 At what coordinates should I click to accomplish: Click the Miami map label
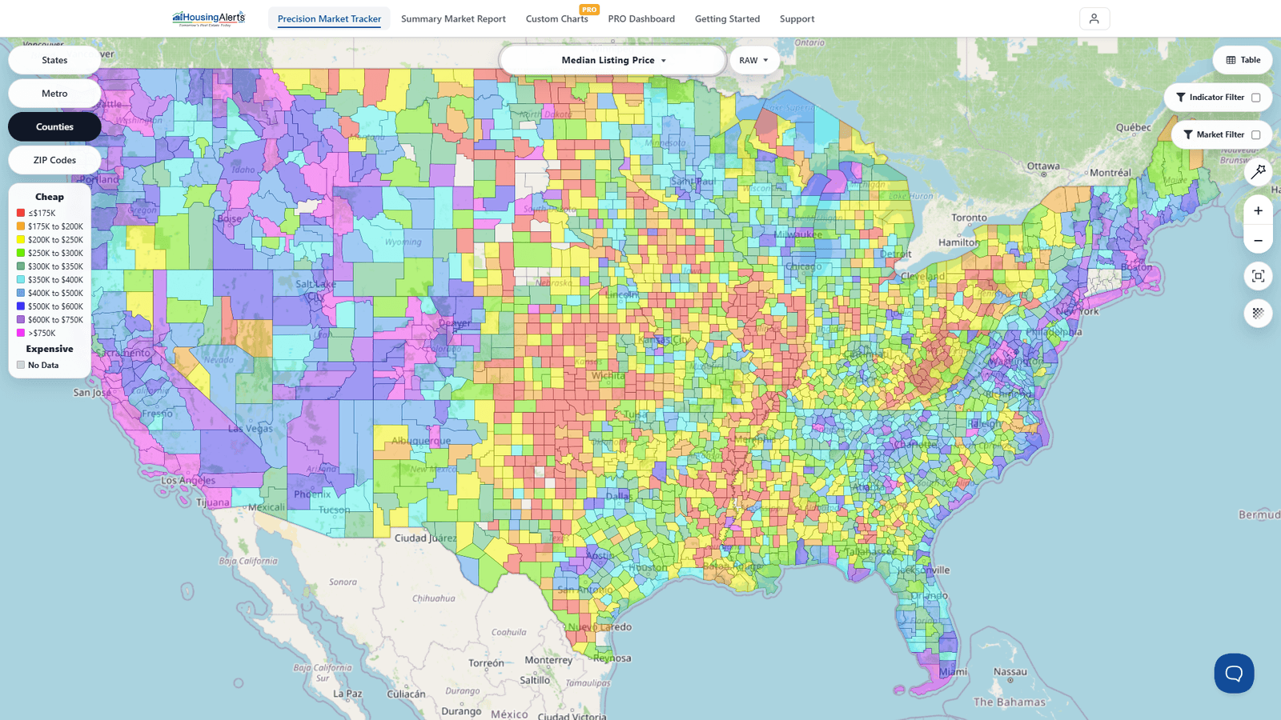tap(953, 672)
